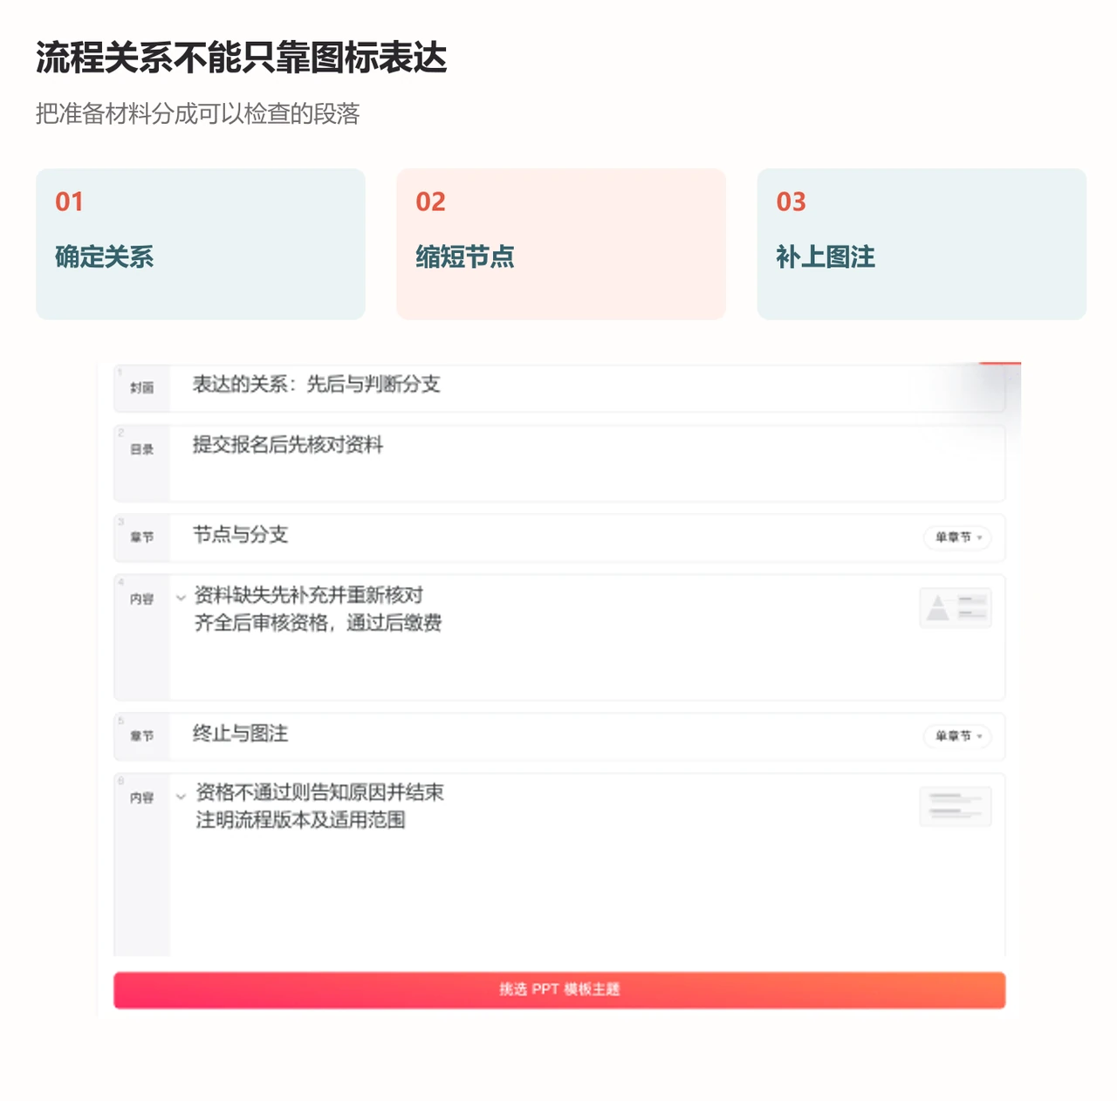The width and height of the screenshot is (1117, 1101).
Task: Select the 内容 label beside 资料缺失先补充并重新核对
Action: [x=142, y=599]
